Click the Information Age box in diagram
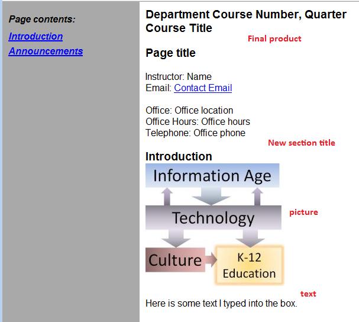Screen dimensions: 359x322 (x=212, y=176)
